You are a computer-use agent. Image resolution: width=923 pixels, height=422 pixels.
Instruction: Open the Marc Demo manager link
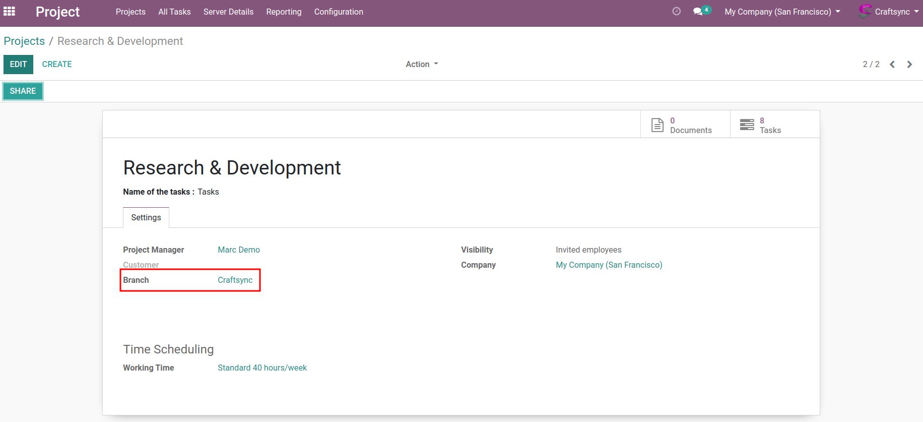coord(239,250)
